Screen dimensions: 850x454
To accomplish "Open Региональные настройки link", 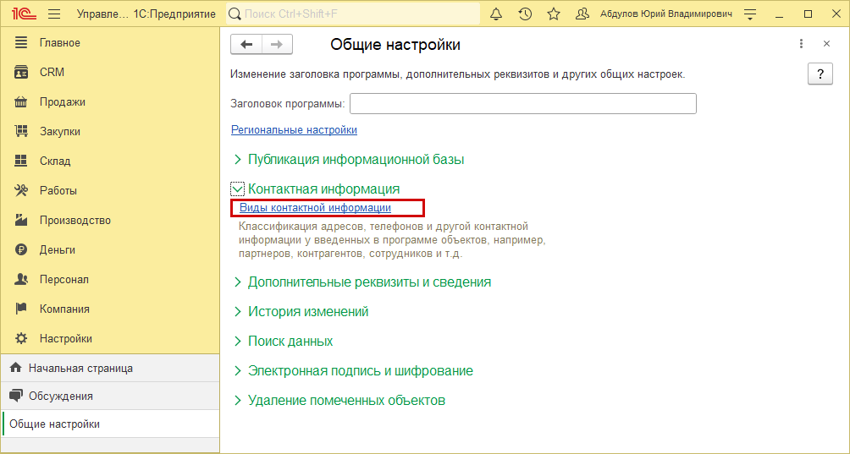I will (294, 130).
